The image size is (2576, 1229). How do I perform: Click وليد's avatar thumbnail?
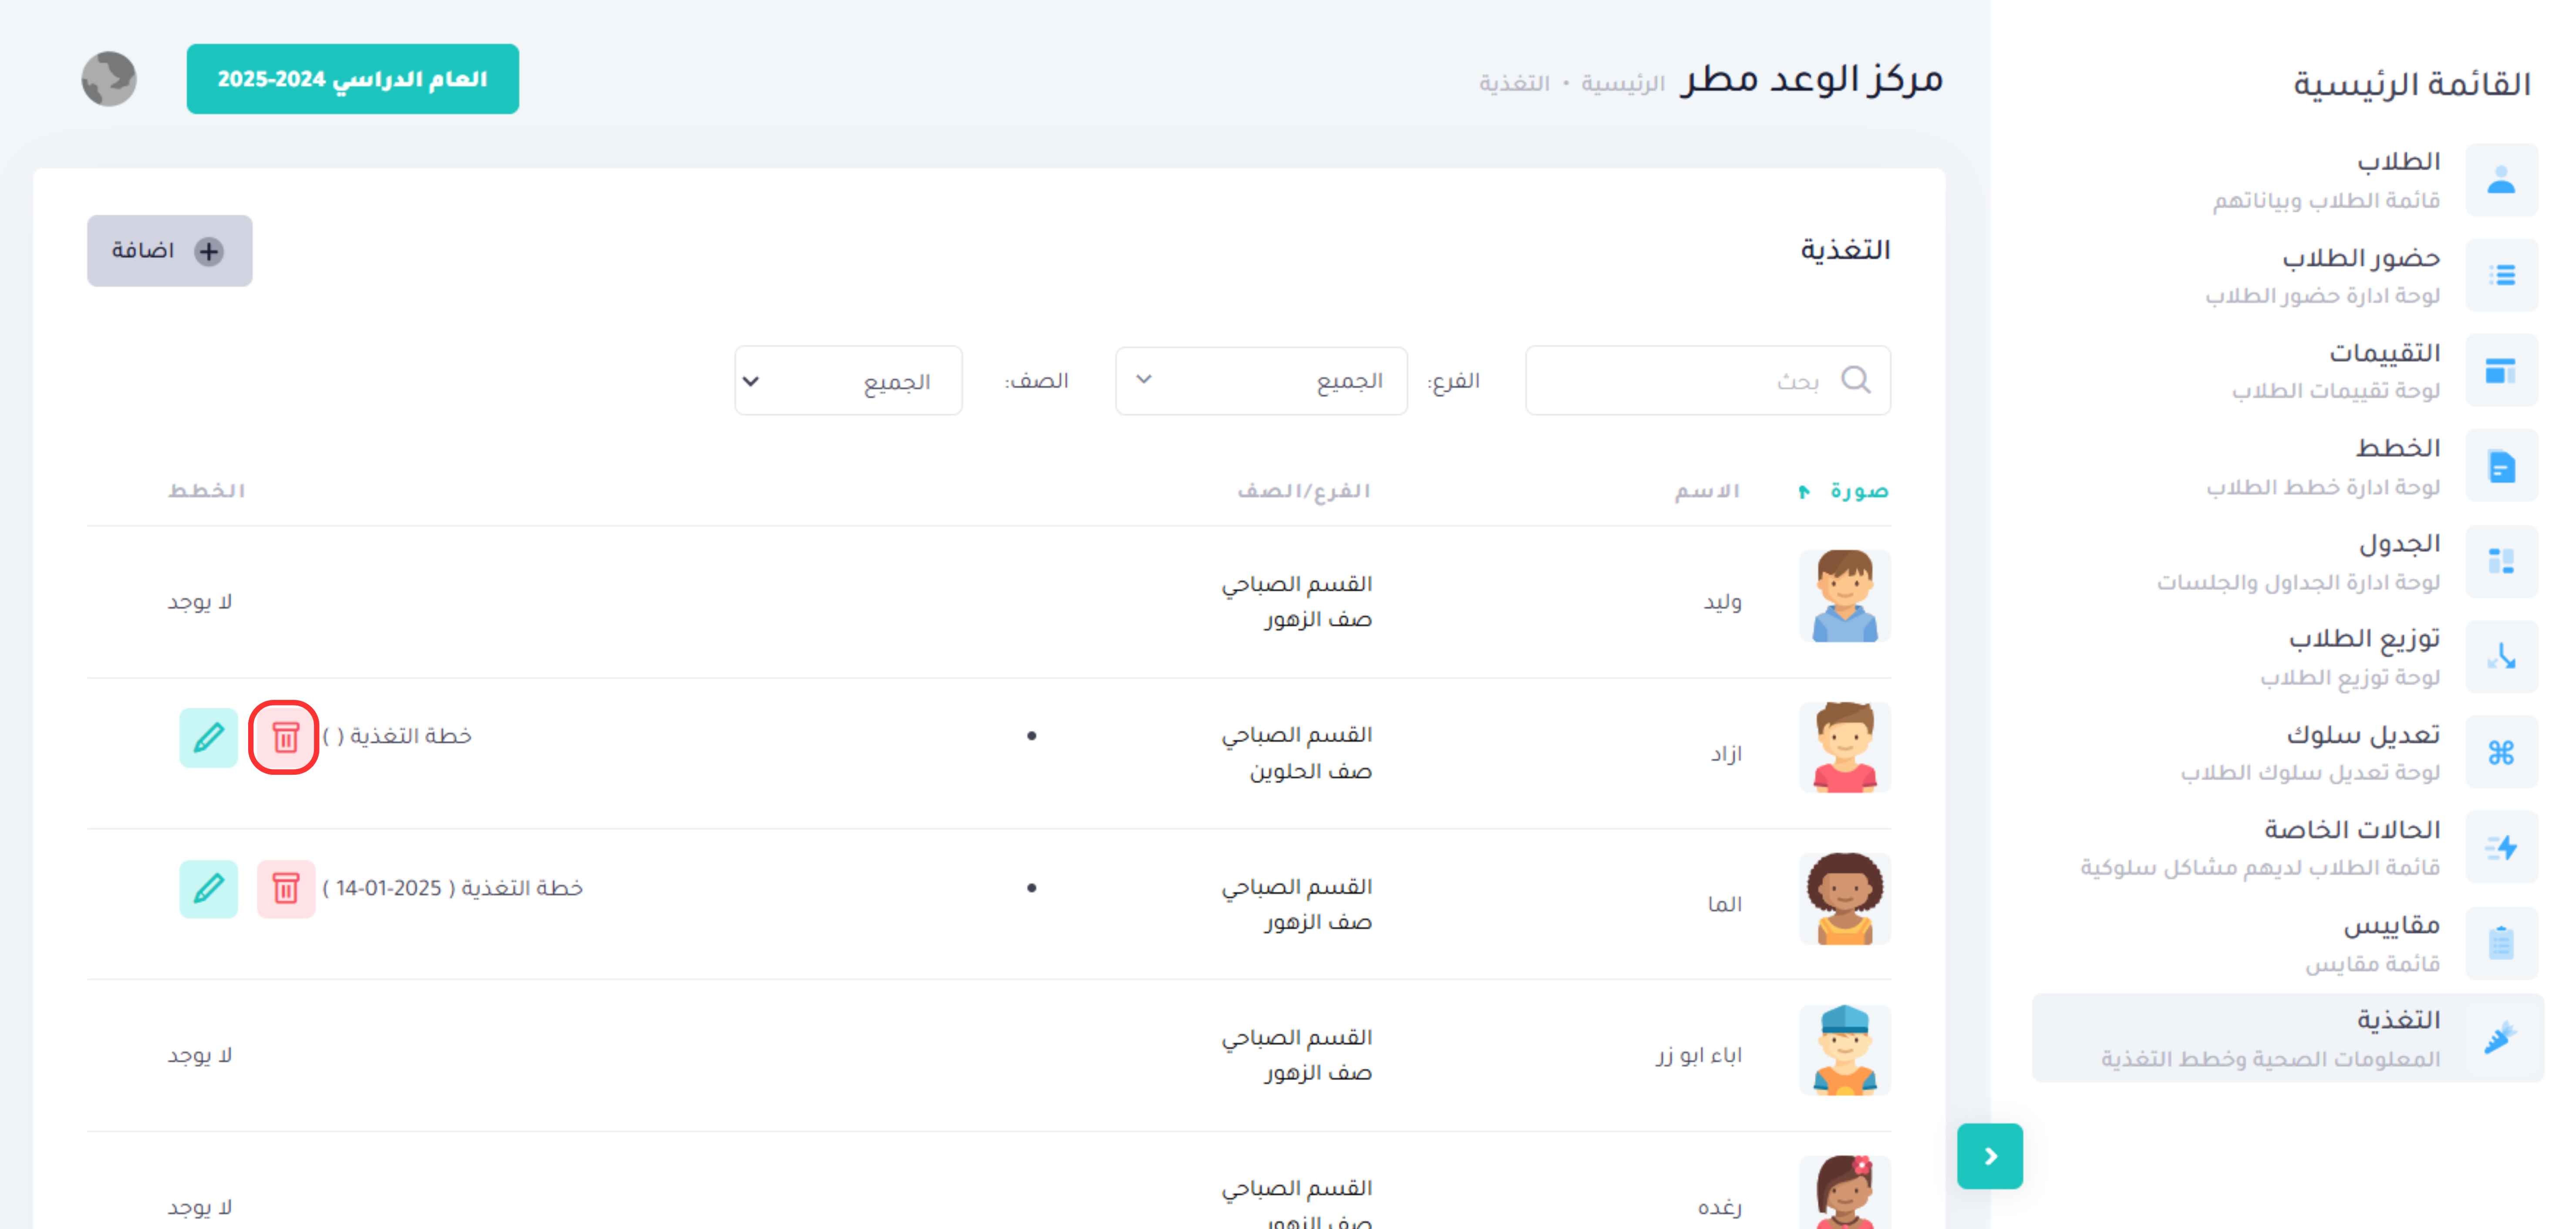(1844, 596)
